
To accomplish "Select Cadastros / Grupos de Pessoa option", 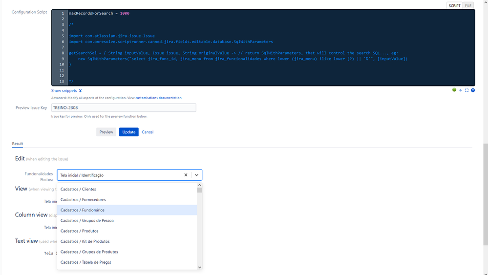I will (127, 220).
